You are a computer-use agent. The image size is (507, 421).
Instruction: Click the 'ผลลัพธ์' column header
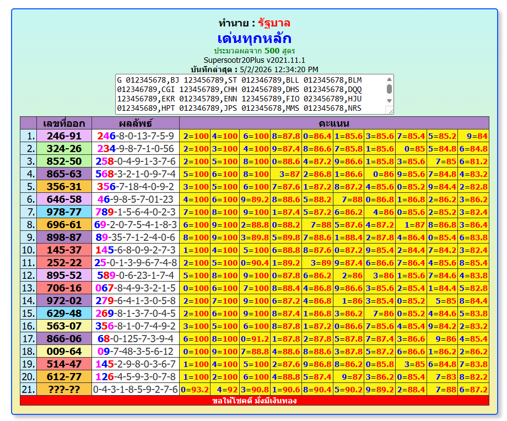coord(136,123)
